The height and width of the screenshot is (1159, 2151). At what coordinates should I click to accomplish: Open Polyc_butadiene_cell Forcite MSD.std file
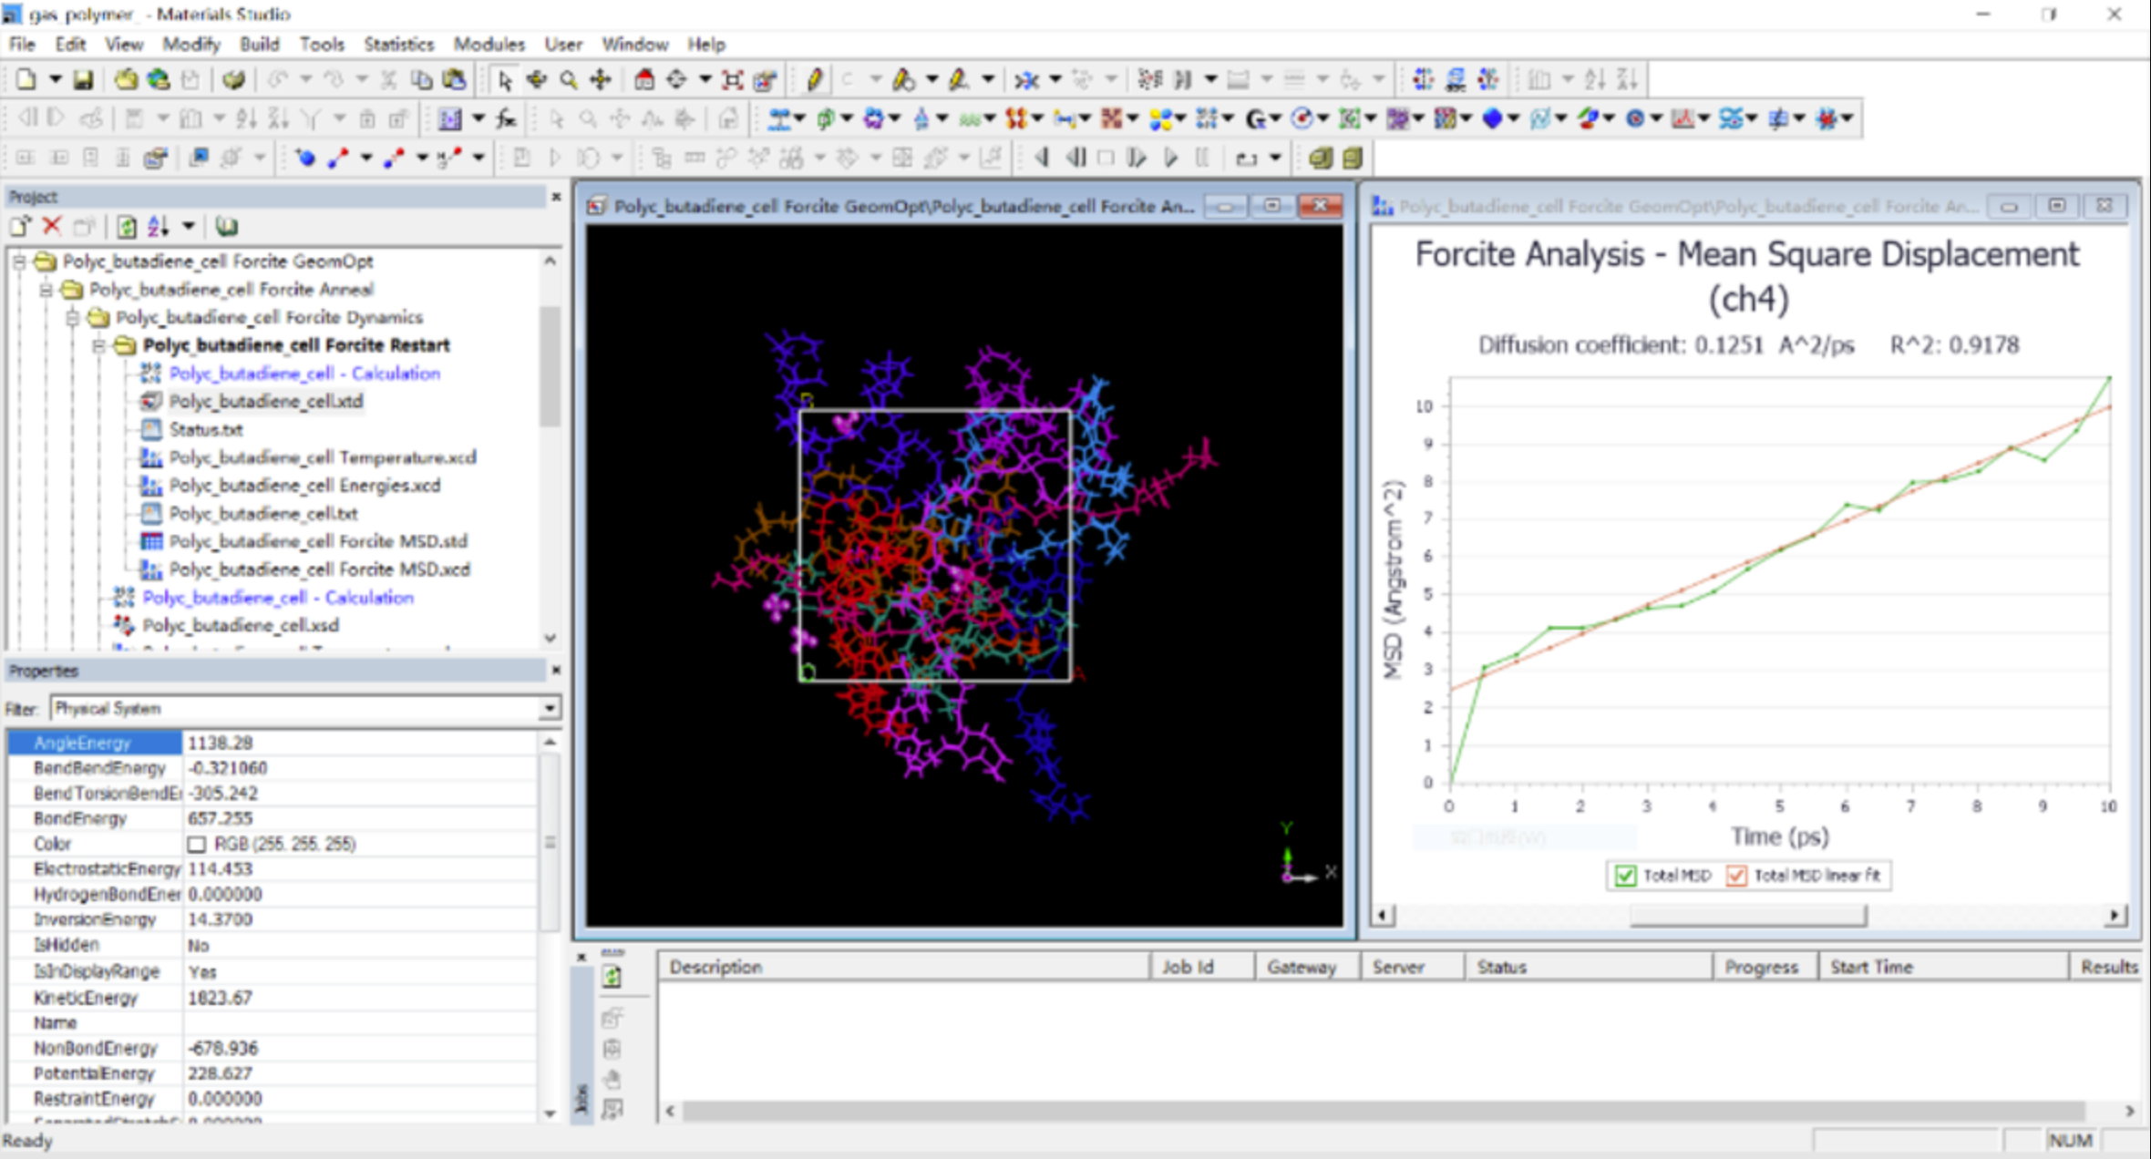pos(317,541)
